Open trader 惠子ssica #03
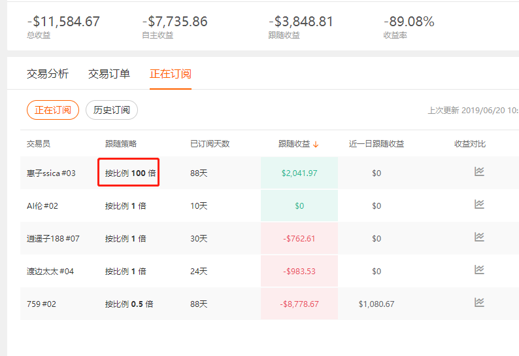The image size is (519, 356). click(x=51, y=173)
